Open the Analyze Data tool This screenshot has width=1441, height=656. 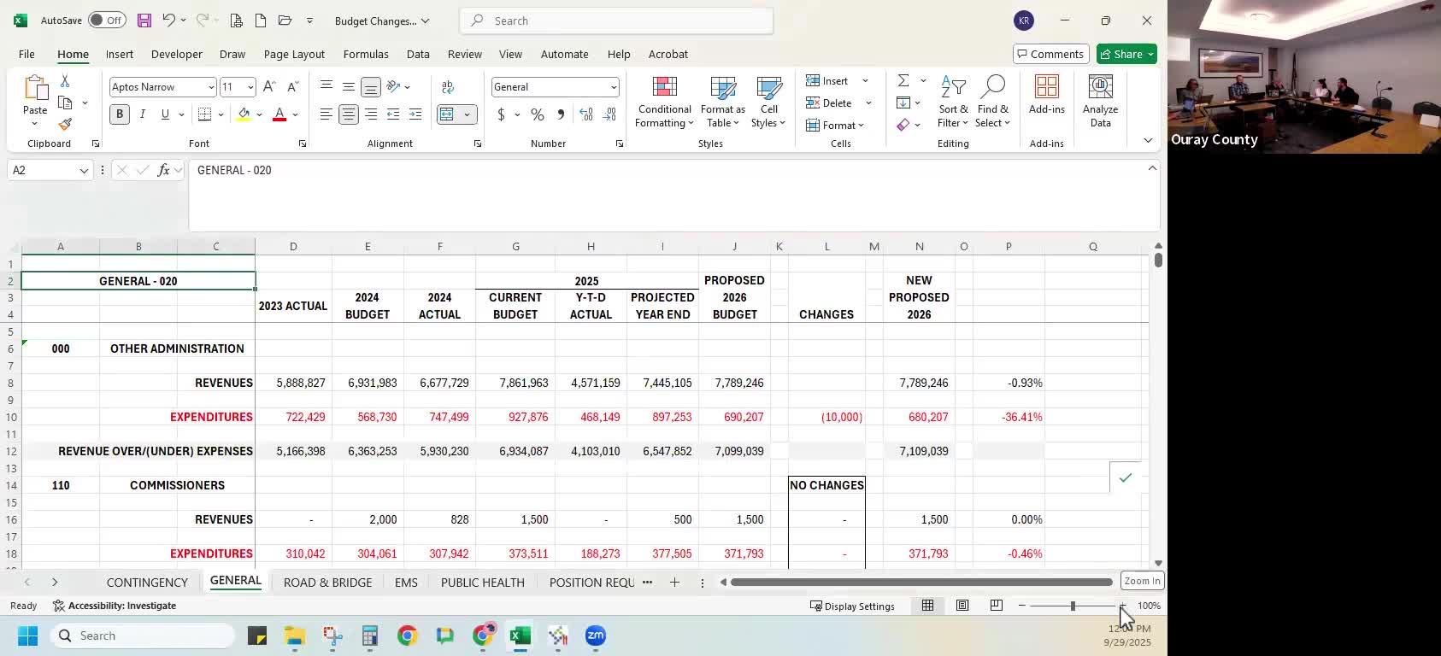point(1100,102)
